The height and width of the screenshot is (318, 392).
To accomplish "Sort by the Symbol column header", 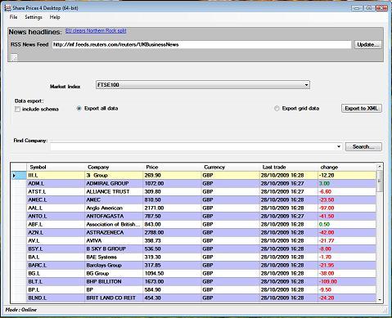I will 56,167.
